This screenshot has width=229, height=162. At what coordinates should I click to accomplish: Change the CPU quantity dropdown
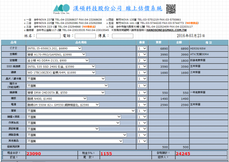click(x=142, y=48)
